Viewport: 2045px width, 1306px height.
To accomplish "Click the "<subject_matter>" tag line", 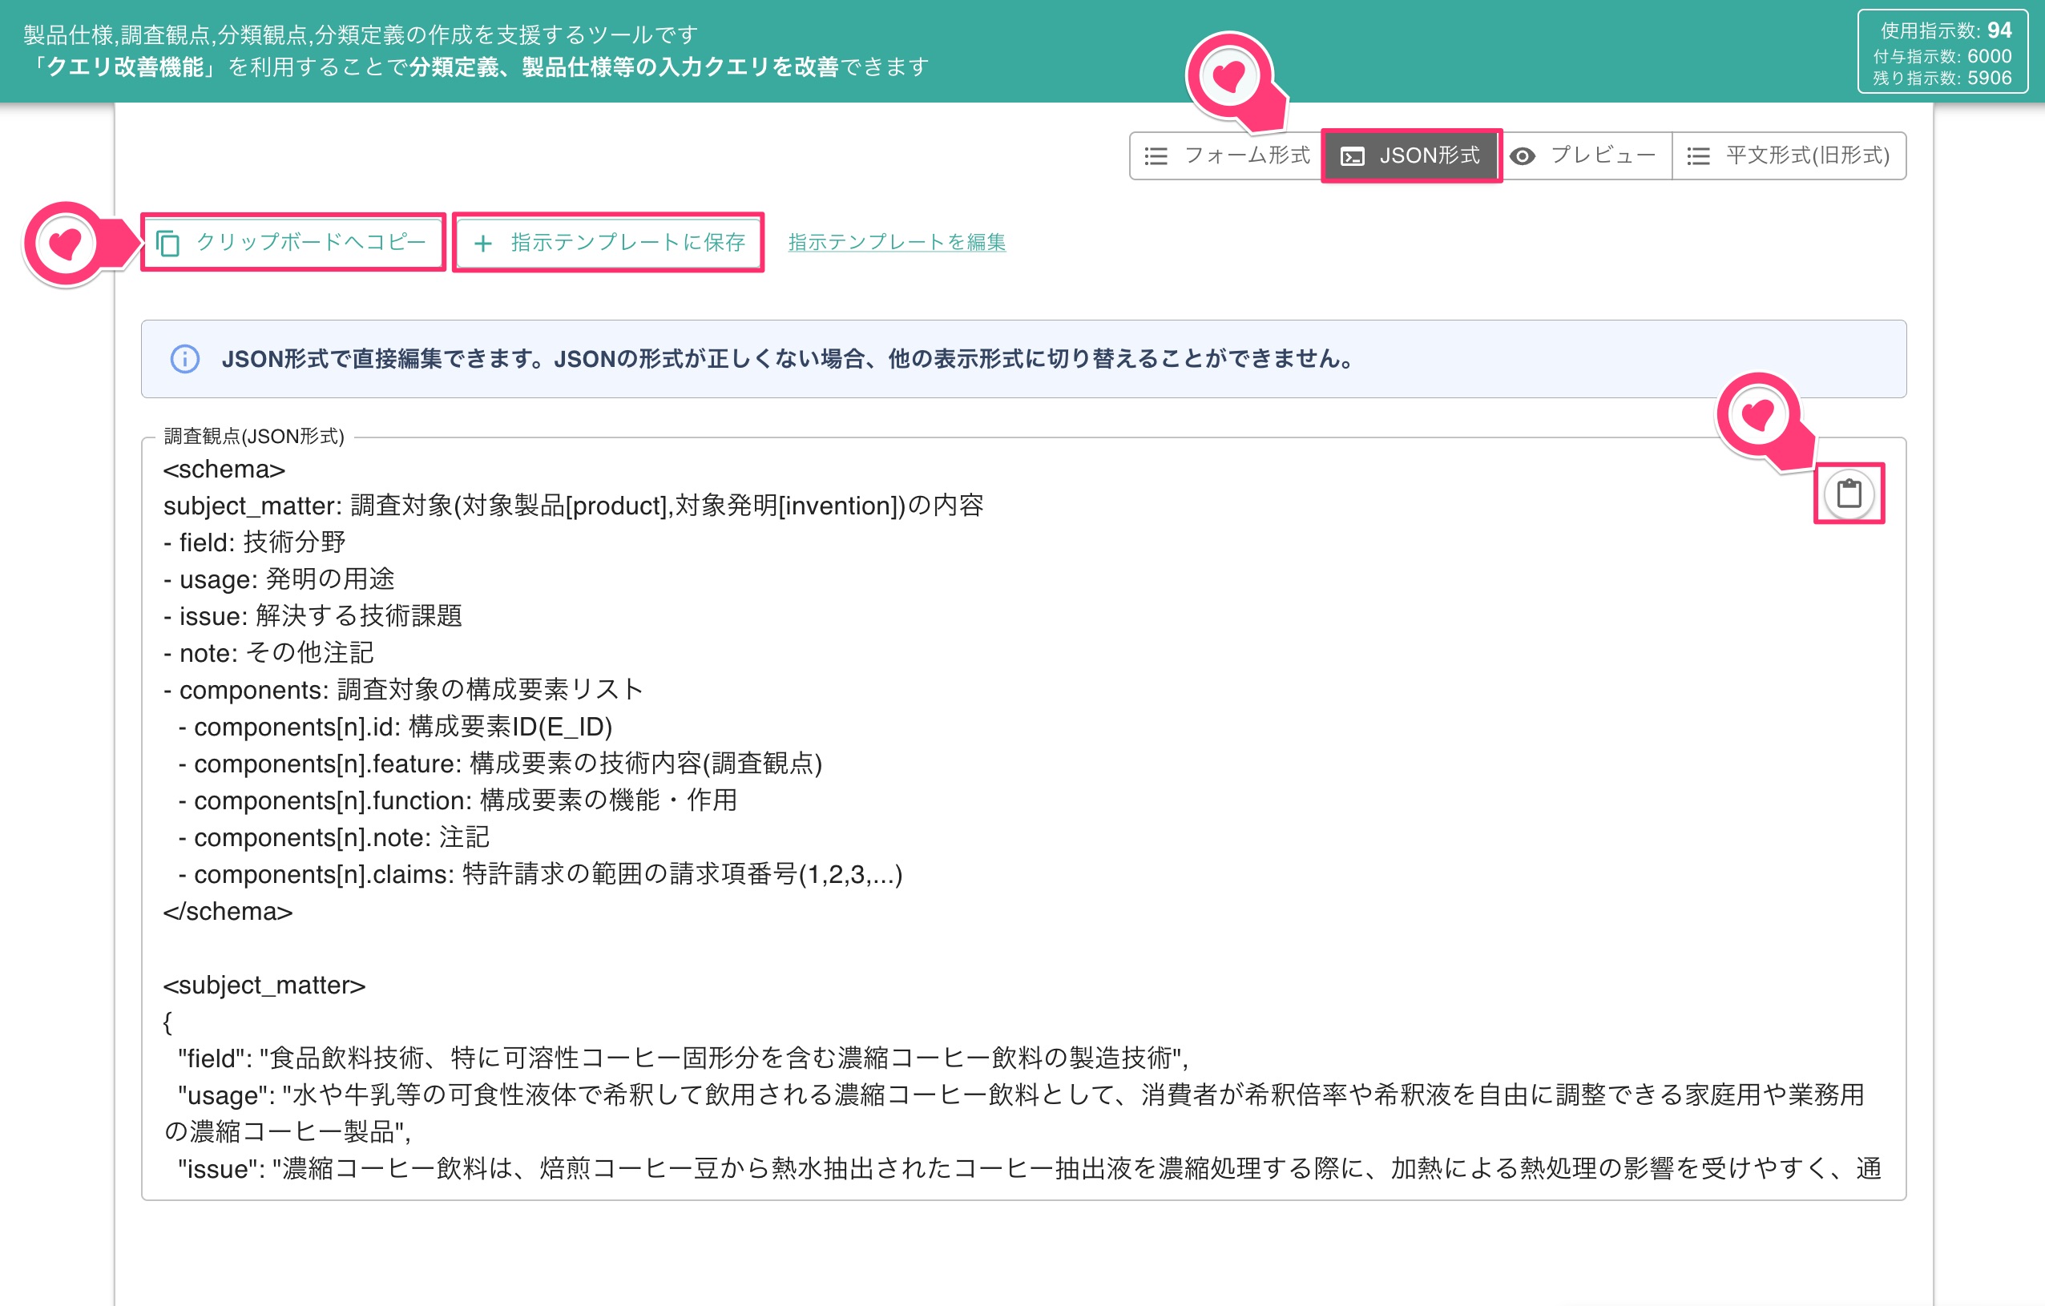I will click(264, 985).
